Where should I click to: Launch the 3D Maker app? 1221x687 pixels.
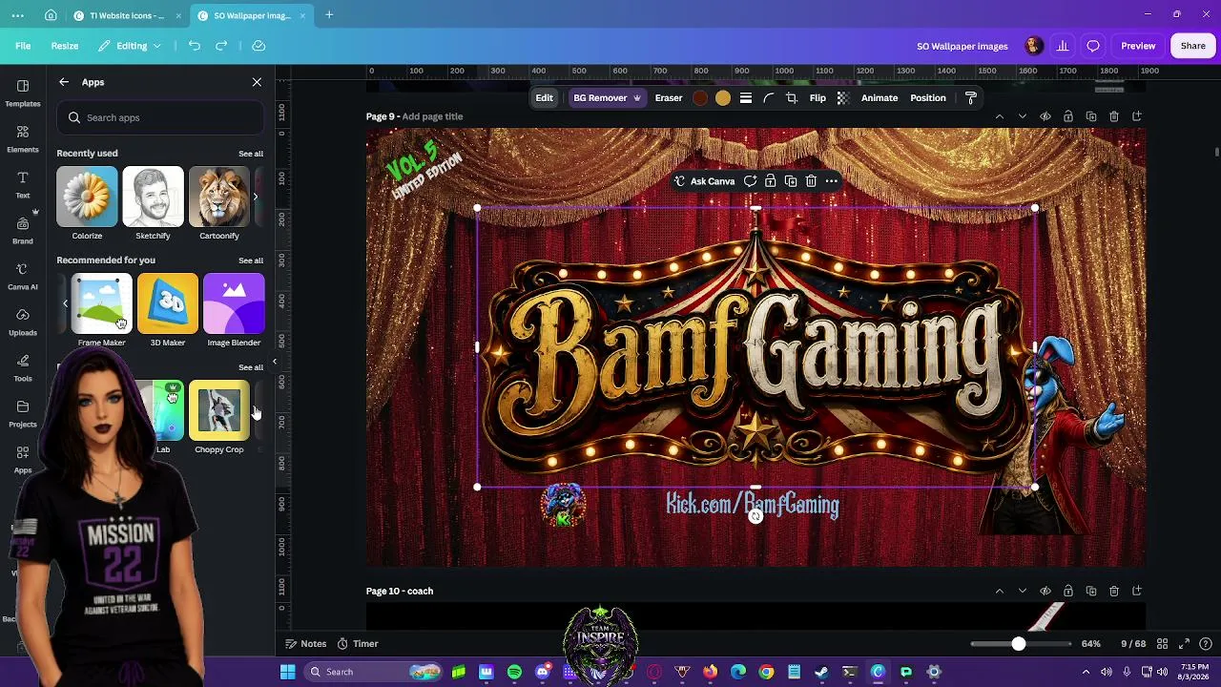tap(168, 311)
